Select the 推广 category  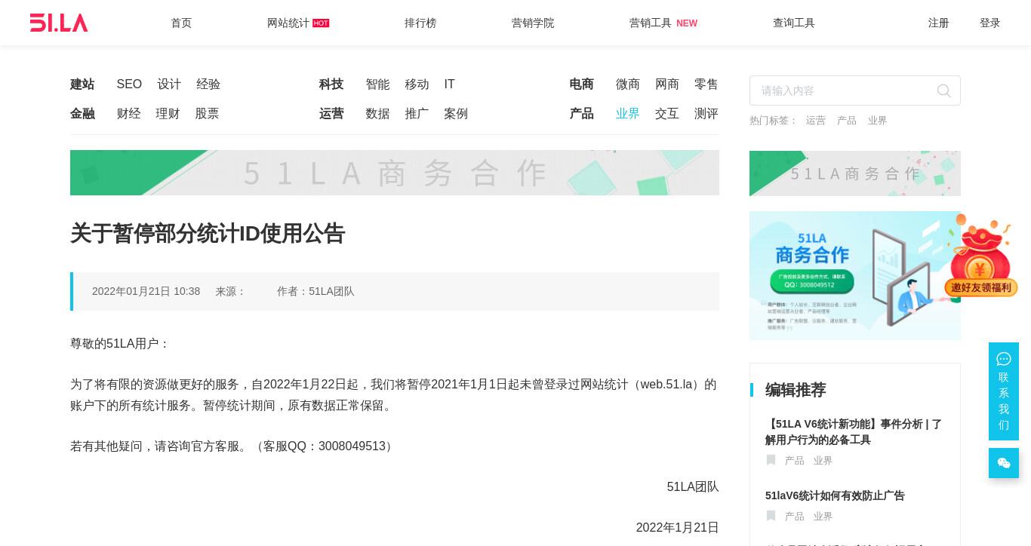pos(417,114)
